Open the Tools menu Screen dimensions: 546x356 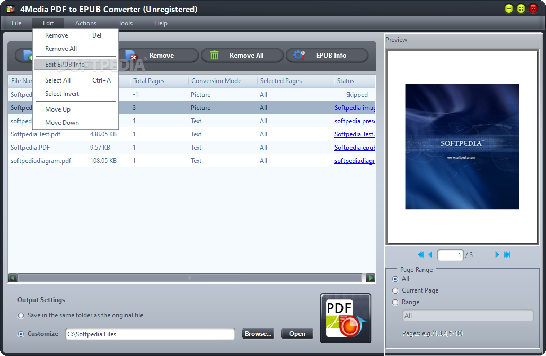pos(125,23)
